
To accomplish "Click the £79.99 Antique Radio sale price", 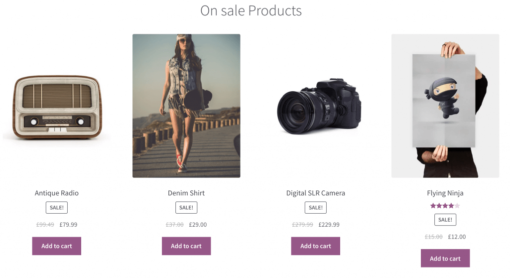I will tap(68, 225).
